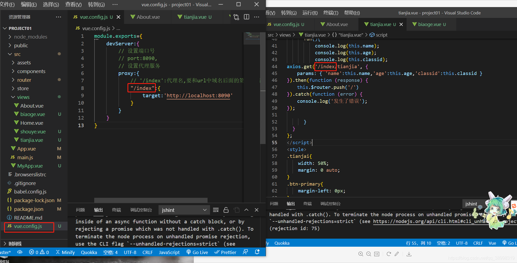Viewport: 517px width, 263px height.
Task: Switch to About.vue tab in left window
Action: point(148,17)
